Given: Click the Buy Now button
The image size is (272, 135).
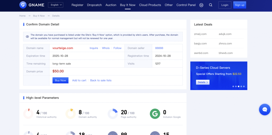Looking at the screenshot, I should [61, 80].
